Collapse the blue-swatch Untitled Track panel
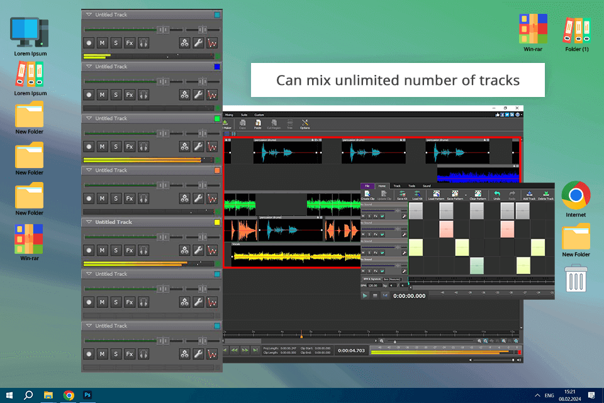Image resolution: width=604 pixels, height=403 pixels. (89, 66)
